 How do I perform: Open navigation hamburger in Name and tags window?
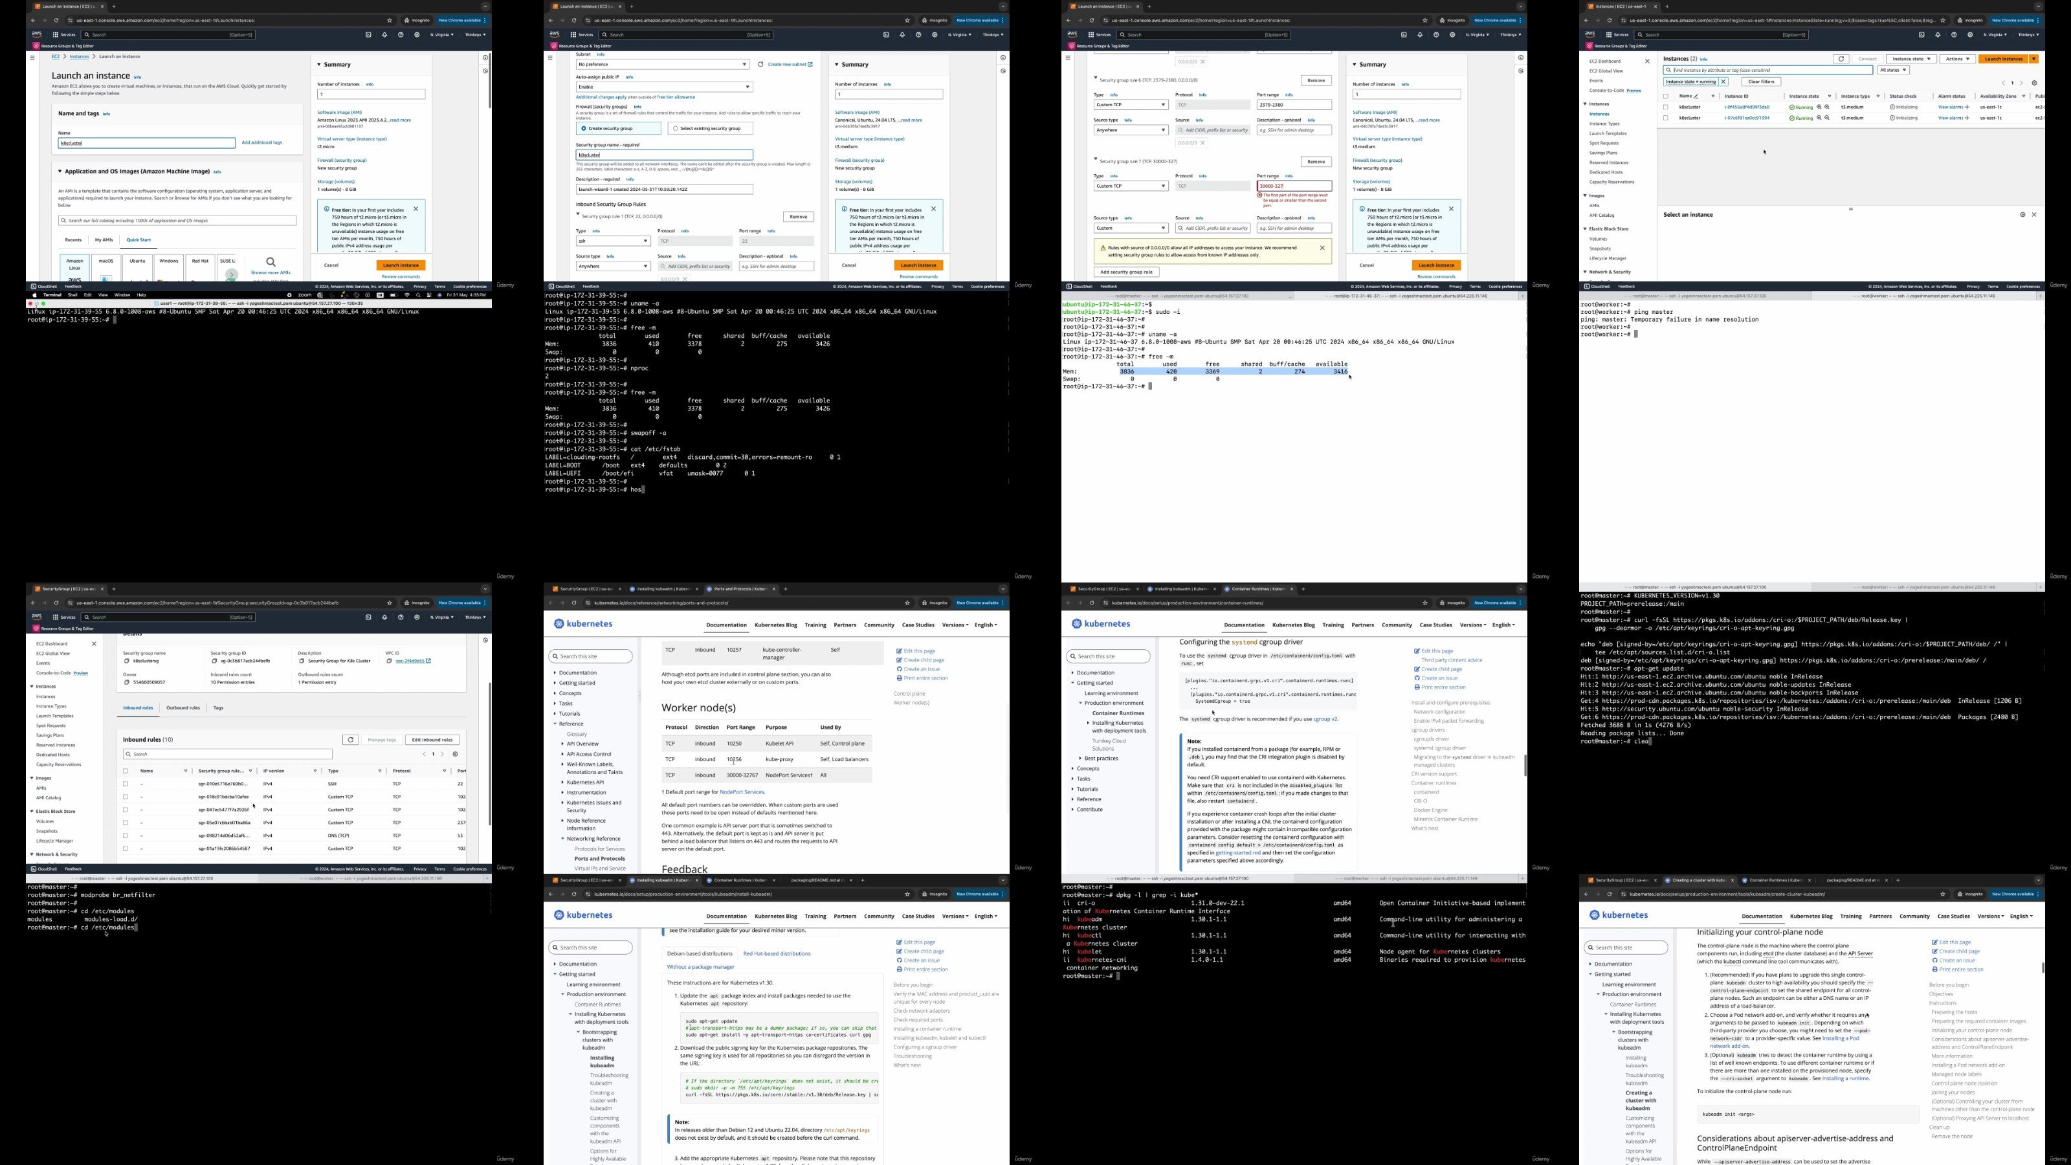pyautogui.click(x=32, y=57)
